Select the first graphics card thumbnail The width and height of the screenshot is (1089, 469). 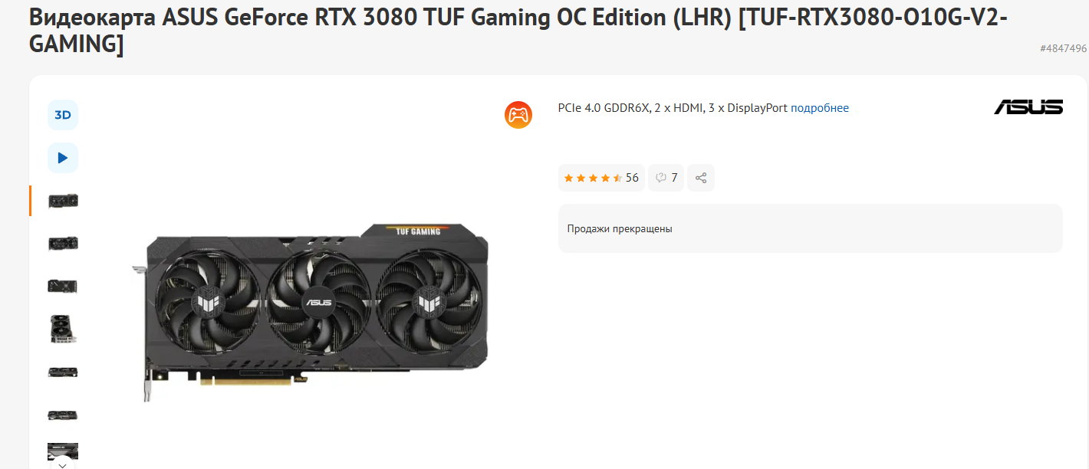click(63, 201)
